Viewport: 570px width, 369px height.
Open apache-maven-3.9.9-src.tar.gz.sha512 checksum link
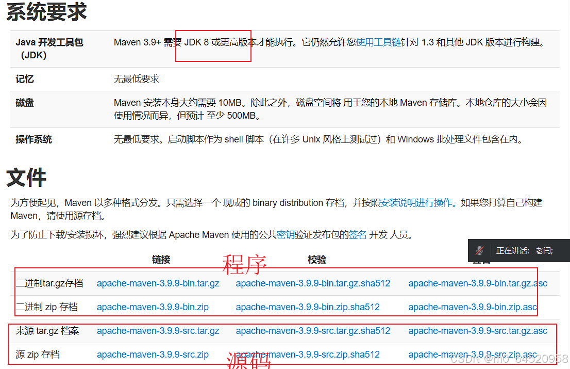coord(313,331)
